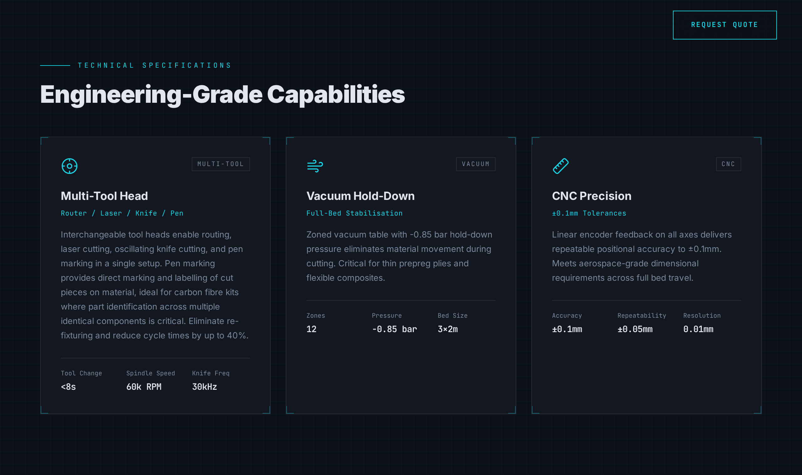Viewport: 802px width, 475px height.
Task: Click the CNC Precision card title
Action: (x=591, y=196)
